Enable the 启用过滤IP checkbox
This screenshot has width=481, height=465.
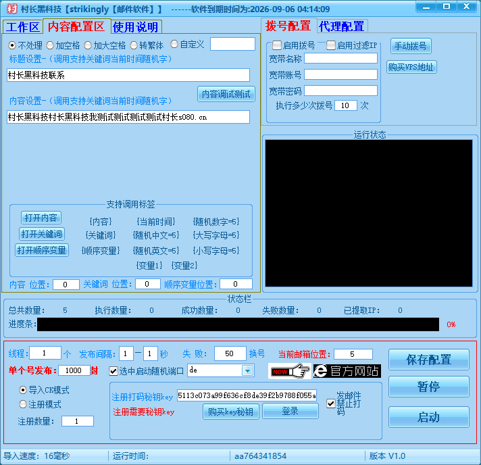[x=331, y=45]
